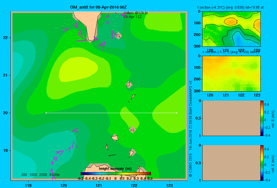277x188 pixels.
Task: Click the longitude label '121' below main map
Action: coord(99,185)
